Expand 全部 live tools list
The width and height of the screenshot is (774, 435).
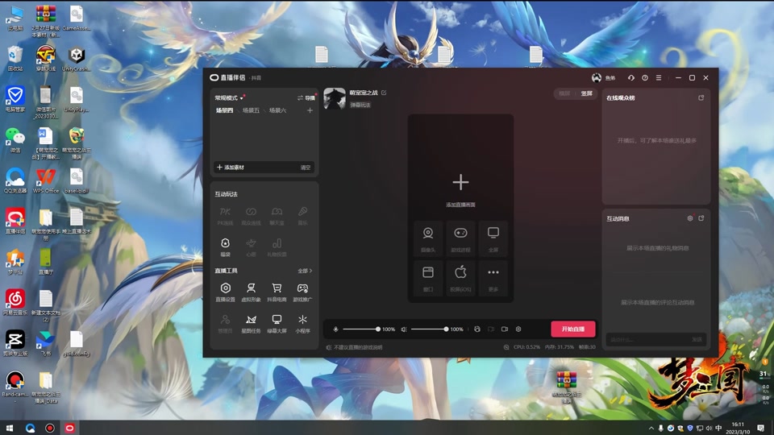tap(305, 271)
